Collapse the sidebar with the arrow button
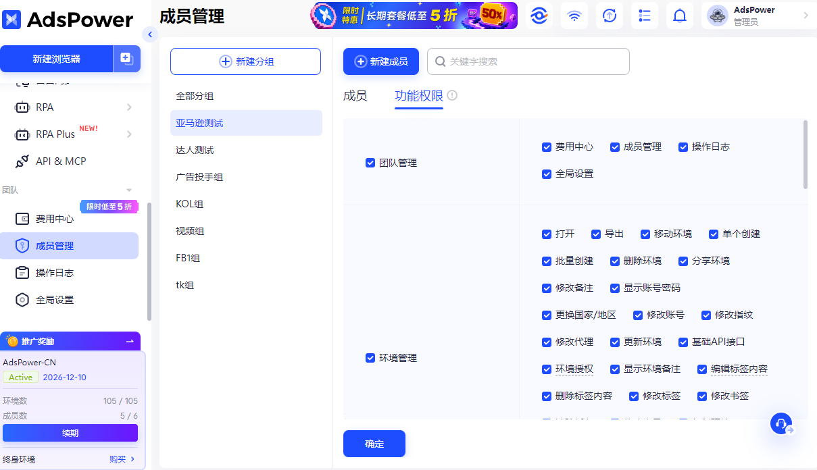The image size is (817, 470). pyautogui.click(x=150, y=34)
